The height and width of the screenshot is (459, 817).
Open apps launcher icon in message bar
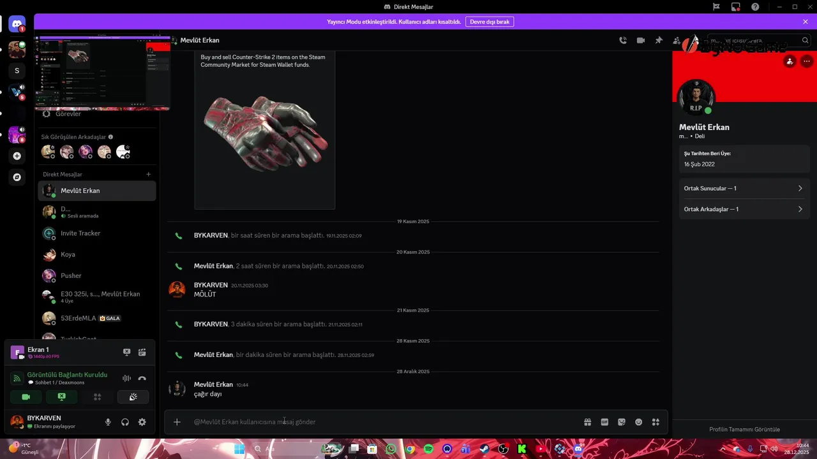click(656, 422)
